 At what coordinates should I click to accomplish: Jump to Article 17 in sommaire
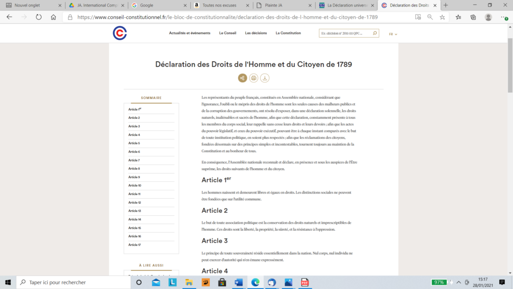(x=134, y=245)
